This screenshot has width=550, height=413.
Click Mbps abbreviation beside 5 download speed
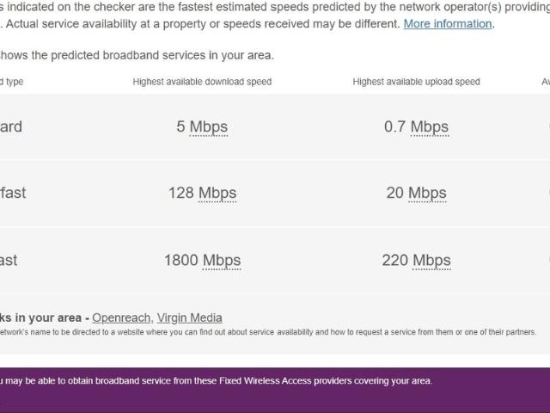click(208, 127)
